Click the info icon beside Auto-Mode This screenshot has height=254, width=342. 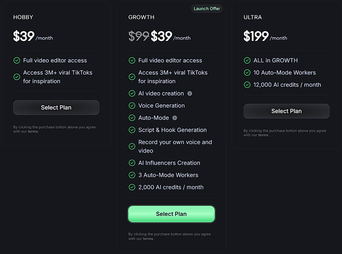point(174,118)
